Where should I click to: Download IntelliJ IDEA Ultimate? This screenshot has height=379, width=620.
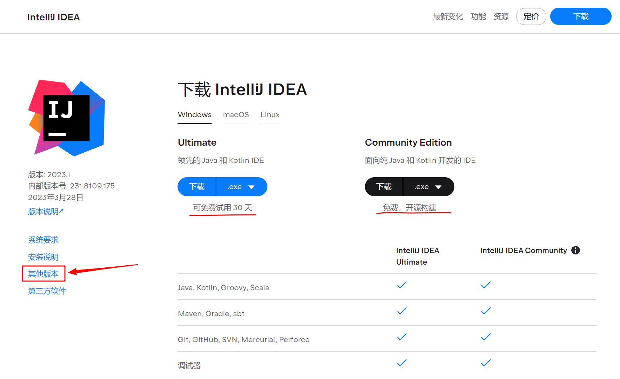[196, 187]
